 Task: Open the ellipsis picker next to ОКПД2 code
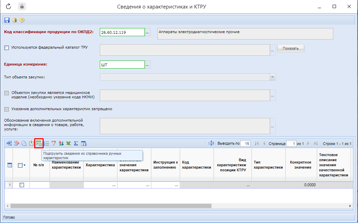pyautogui.click(x=148, y=32)
